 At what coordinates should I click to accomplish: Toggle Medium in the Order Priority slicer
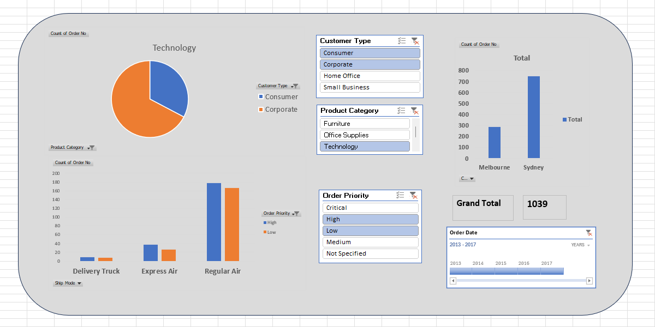click(x=370, y=241)
